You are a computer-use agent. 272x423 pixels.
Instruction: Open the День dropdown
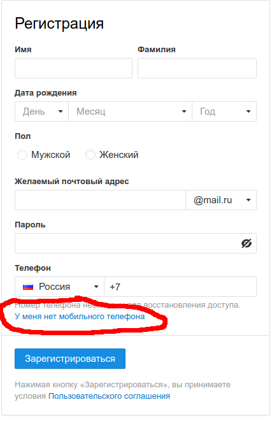pos(41,111)
